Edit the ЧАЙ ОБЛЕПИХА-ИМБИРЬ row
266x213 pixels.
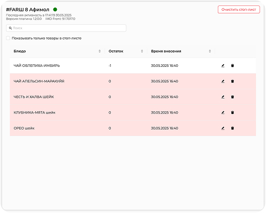coord(223,66)
